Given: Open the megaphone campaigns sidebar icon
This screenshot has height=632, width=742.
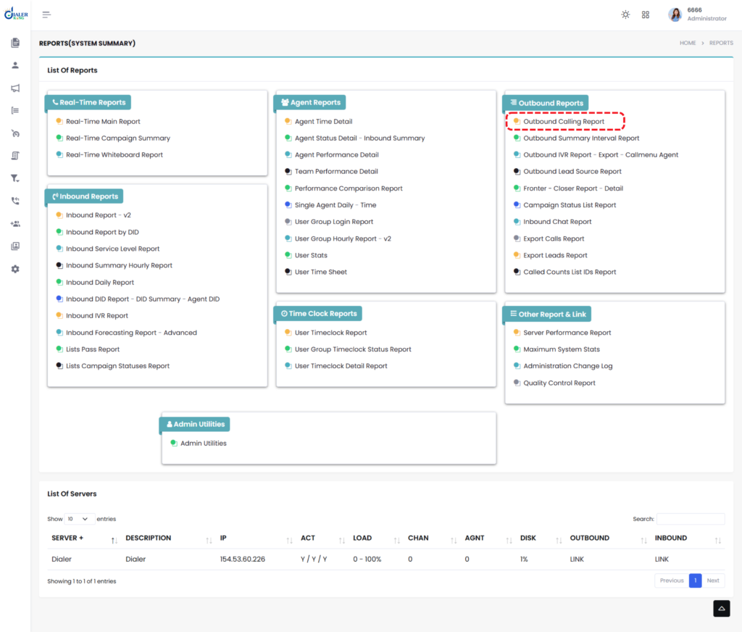Looking at the screenshot, I should 15,88.
